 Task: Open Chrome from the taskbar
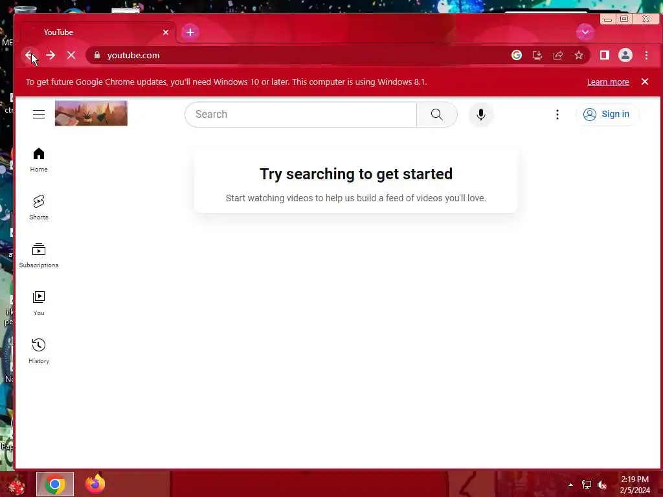coord(55,484)
